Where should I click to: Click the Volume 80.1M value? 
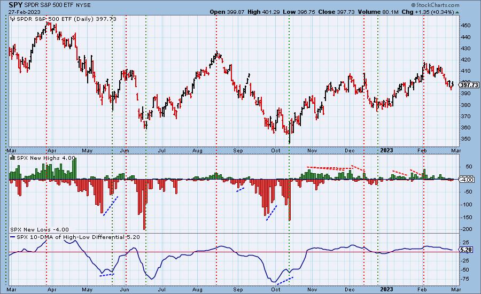(378, 12)
